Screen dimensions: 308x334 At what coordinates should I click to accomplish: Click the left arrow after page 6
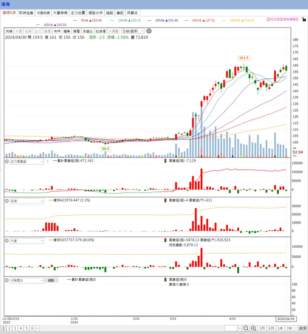click(37, 328)
